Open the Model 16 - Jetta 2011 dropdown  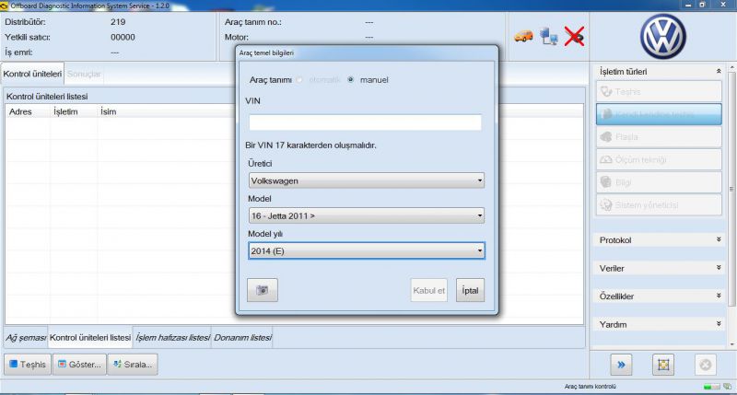pyautogui.click(x=366, y=215)
